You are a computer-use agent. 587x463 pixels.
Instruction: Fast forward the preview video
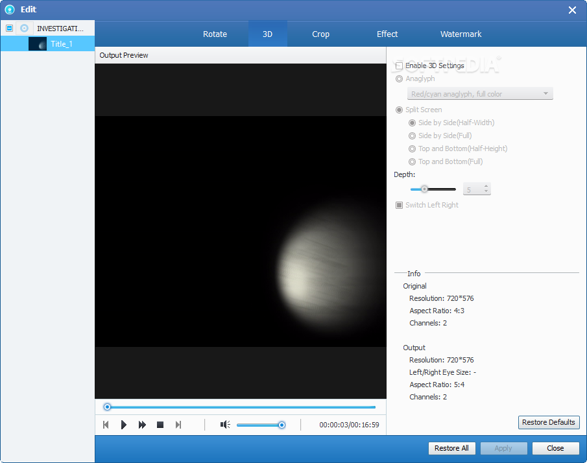point(142,425)
